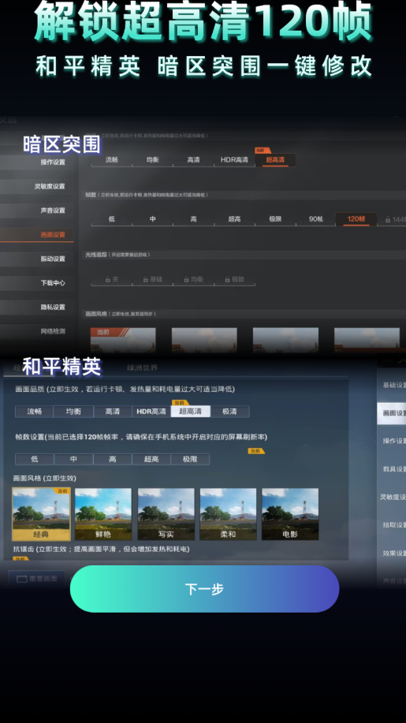Set 和平精英 frame rate to 高

click(113, 459)
